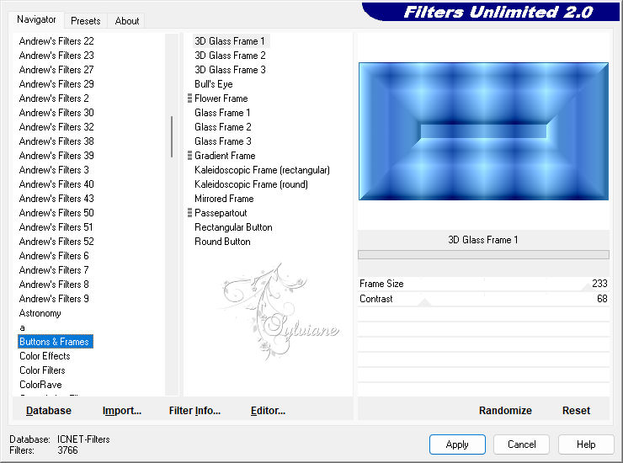Open the Andrew's Filters 38 category
The width and height of the screenshot is (623, 463).
[x=56, y=141]
